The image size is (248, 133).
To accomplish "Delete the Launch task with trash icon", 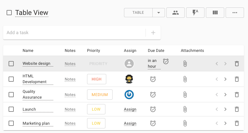I will coord(237,109).
